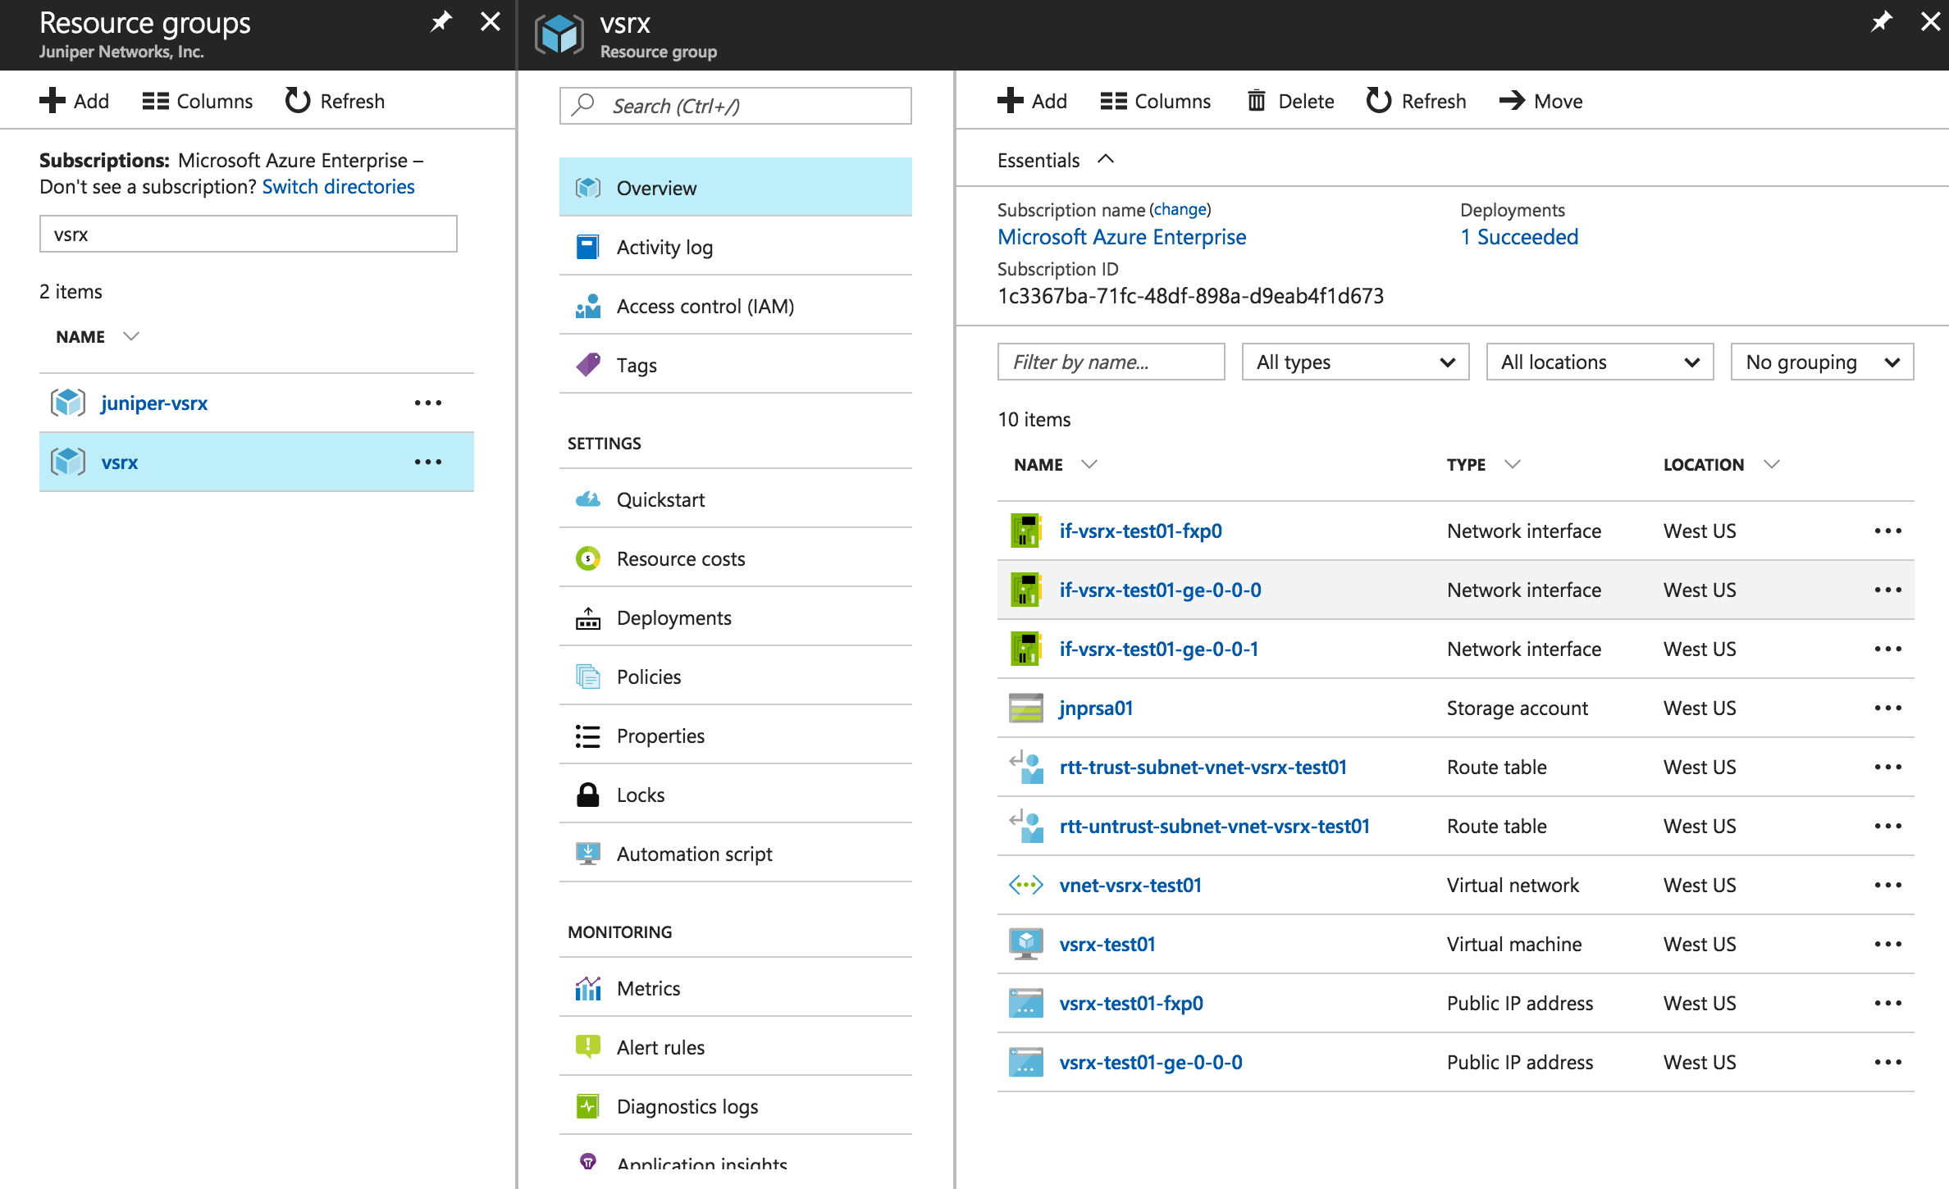Open the 1 Succeeded deployments link

click(1519, 237)
